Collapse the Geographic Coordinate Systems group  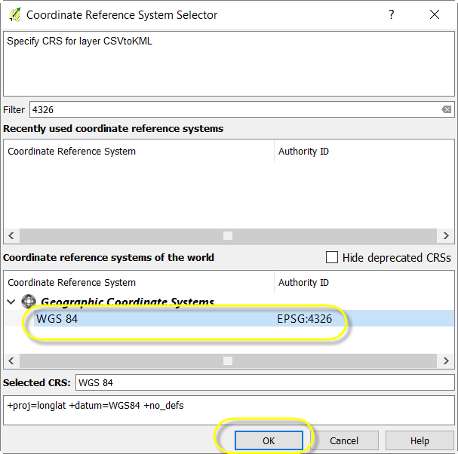point(11,302)
